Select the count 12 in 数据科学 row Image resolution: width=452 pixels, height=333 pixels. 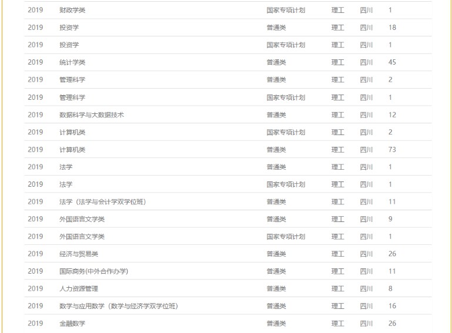pyautogui.click(x=392, y=115)
